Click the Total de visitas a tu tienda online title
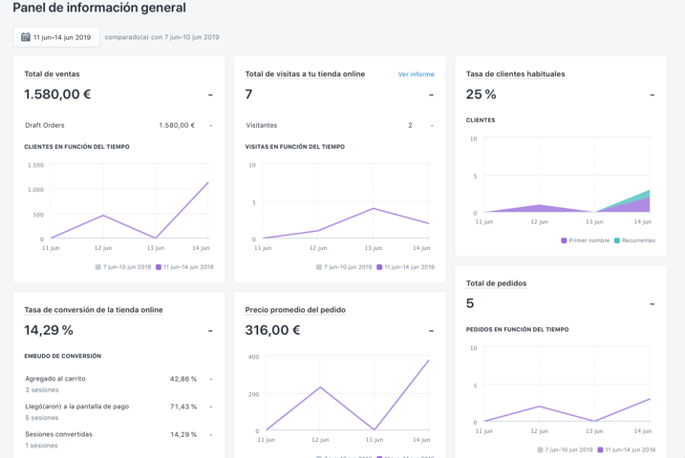 click(x=305, y=74)
